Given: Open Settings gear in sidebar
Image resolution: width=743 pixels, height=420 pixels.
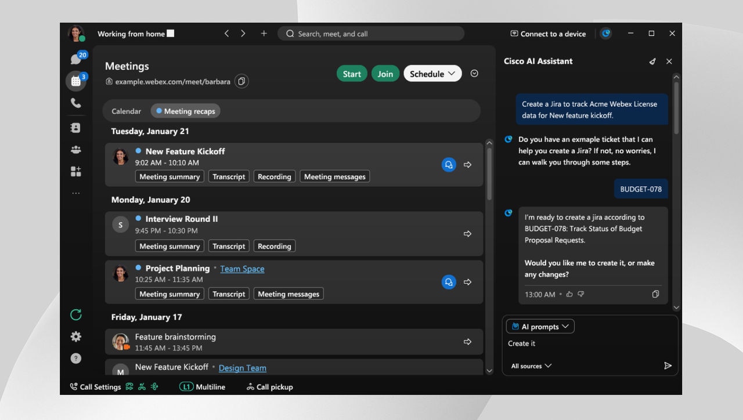Looking at the screenshot, I should 76,336.
